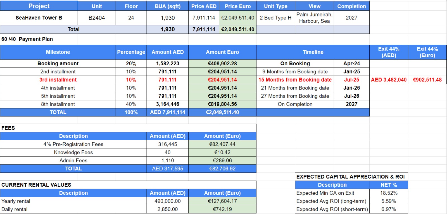Select the €902,511.48 exit value
The height and width of the screenshot is (214, 447).
(x=427, y=80)
